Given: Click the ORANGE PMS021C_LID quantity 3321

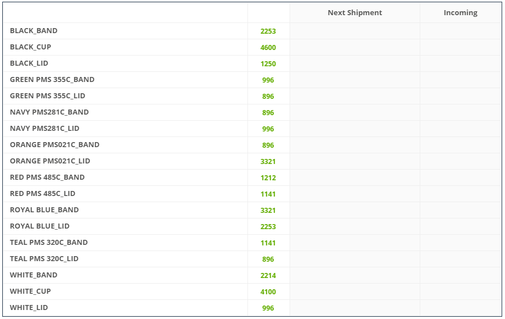Looking at the screenshot, I should tap(268, 161).
